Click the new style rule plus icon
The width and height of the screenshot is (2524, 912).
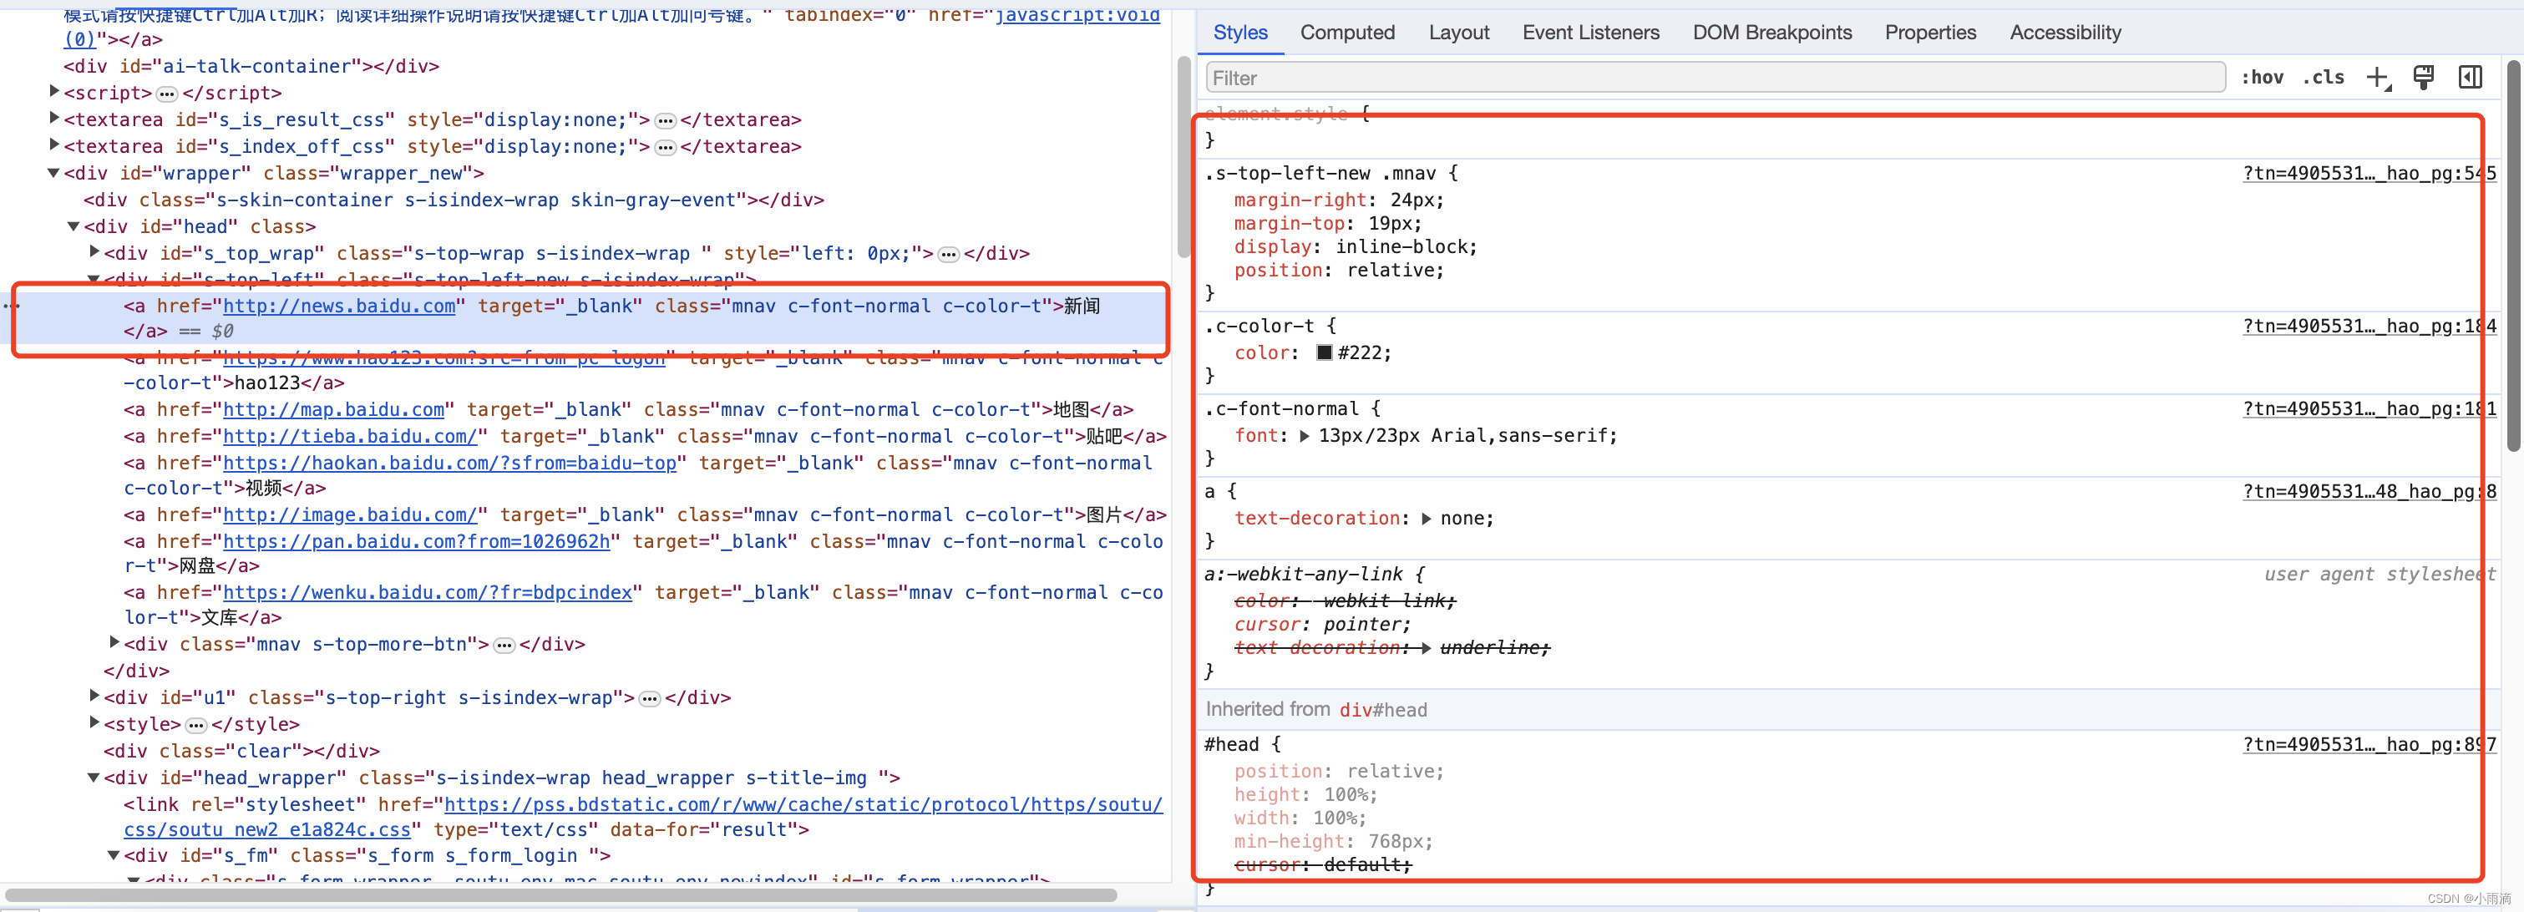click(2378, 79)
